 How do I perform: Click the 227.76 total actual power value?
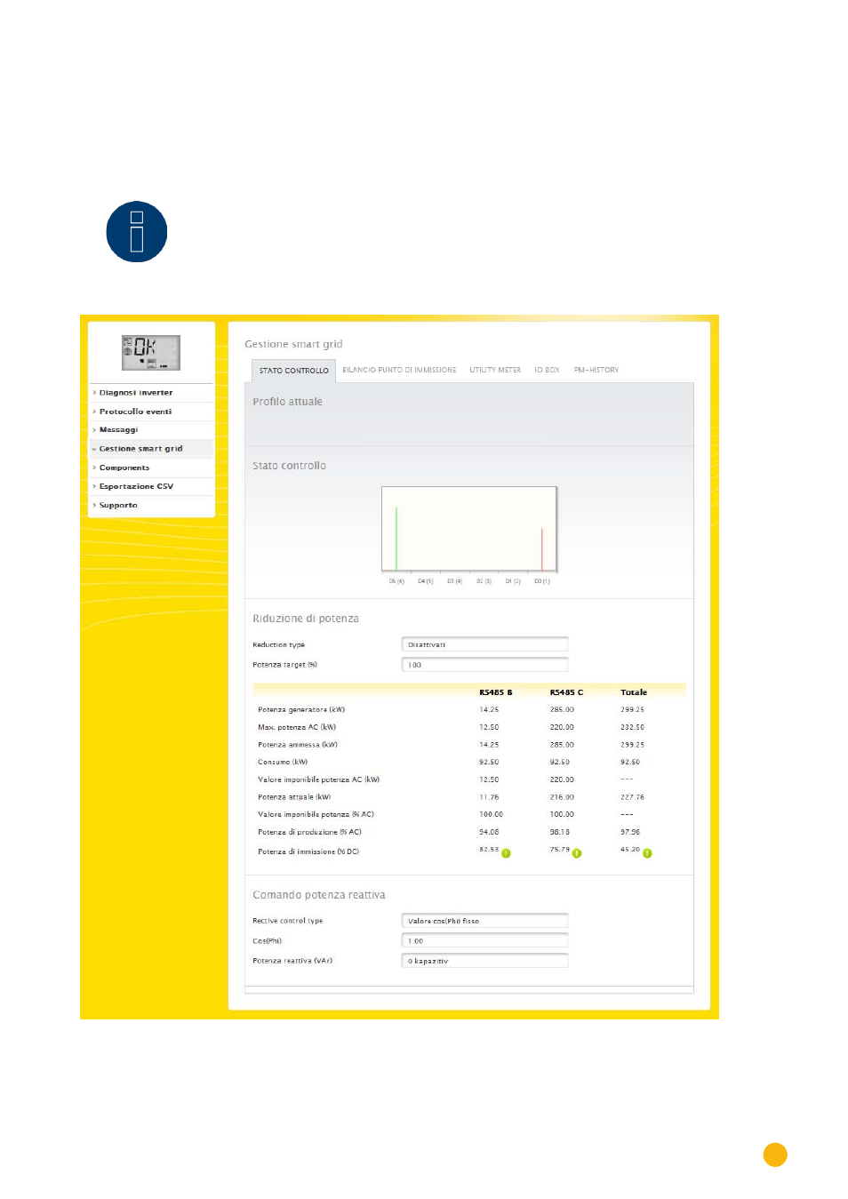click(632, 797)
